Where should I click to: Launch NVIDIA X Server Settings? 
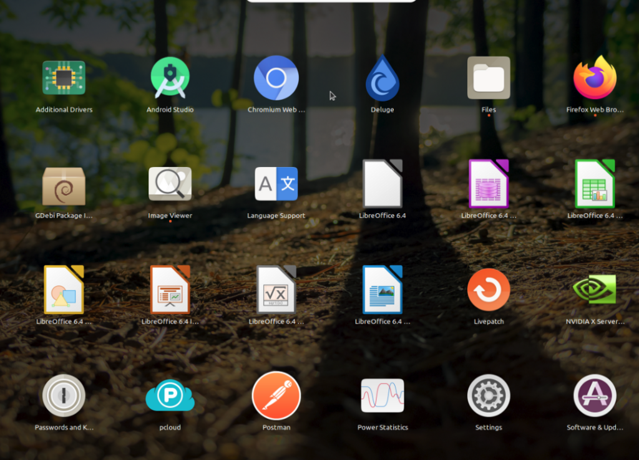click(595, 289)
